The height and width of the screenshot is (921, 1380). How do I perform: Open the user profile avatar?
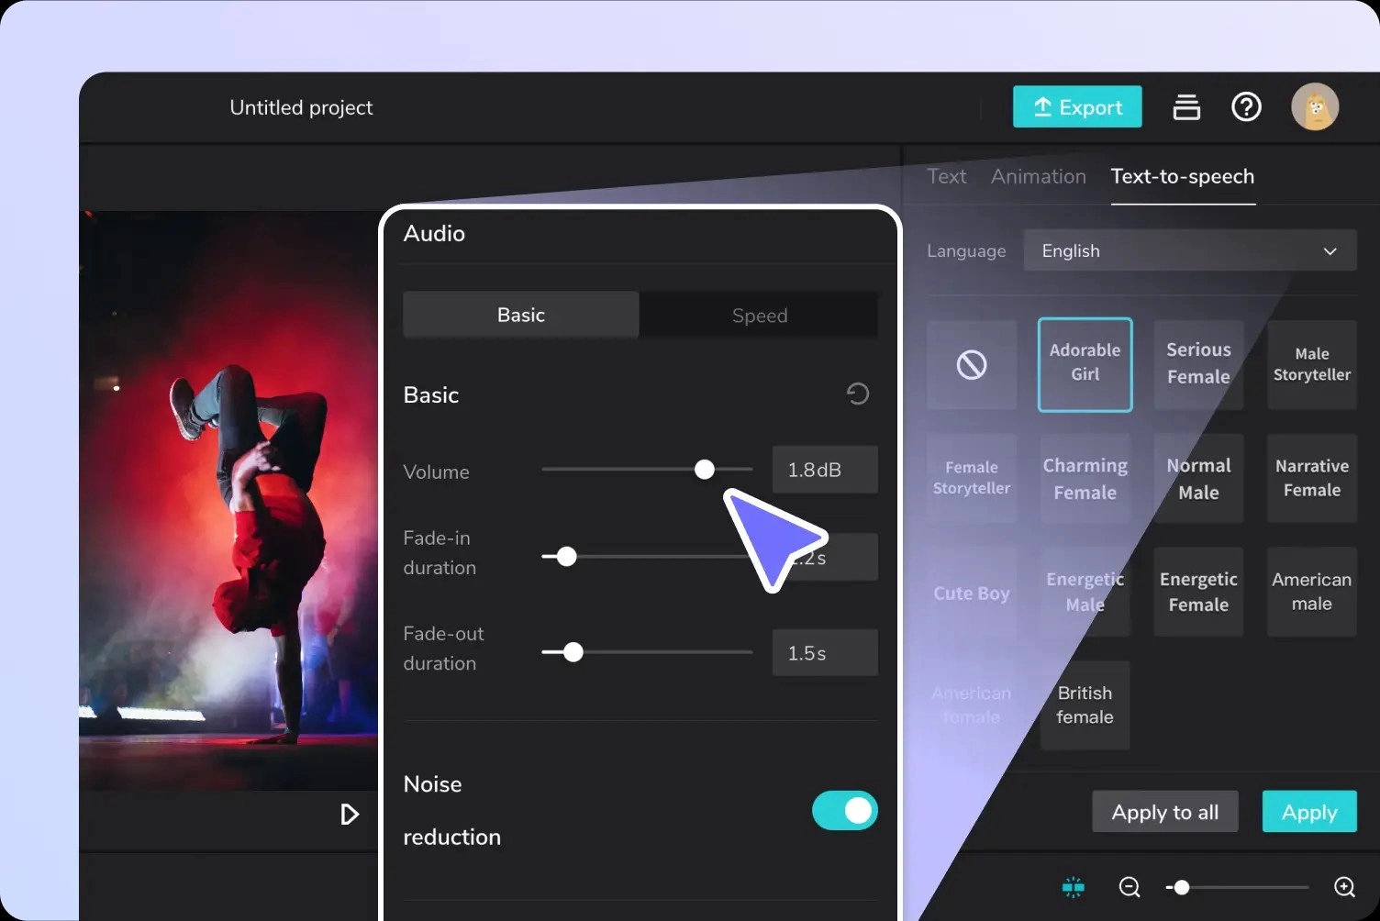pyautogui.click(x=1315, y=107)
